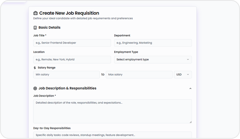This screenshot has width=240, height=139.
Task: Focus the Department input field
Action: click(x=153, y=43)
